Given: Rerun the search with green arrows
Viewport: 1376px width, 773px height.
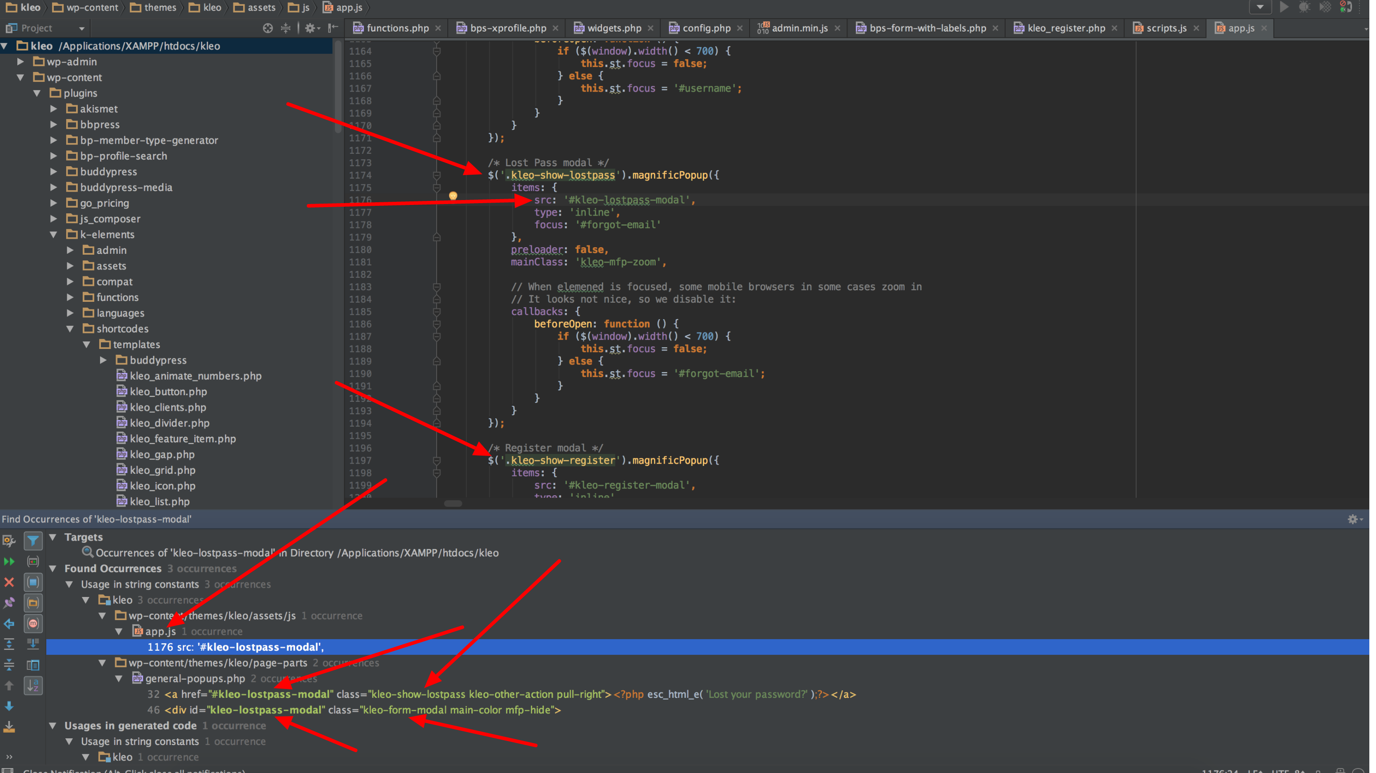Looking at the screenshot, I should pos(9,561).
